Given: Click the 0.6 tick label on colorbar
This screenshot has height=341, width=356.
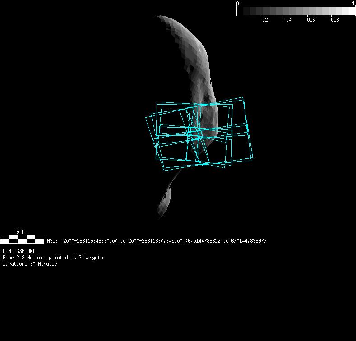Looking at the screenshot, I should click(x=311, y=20).
